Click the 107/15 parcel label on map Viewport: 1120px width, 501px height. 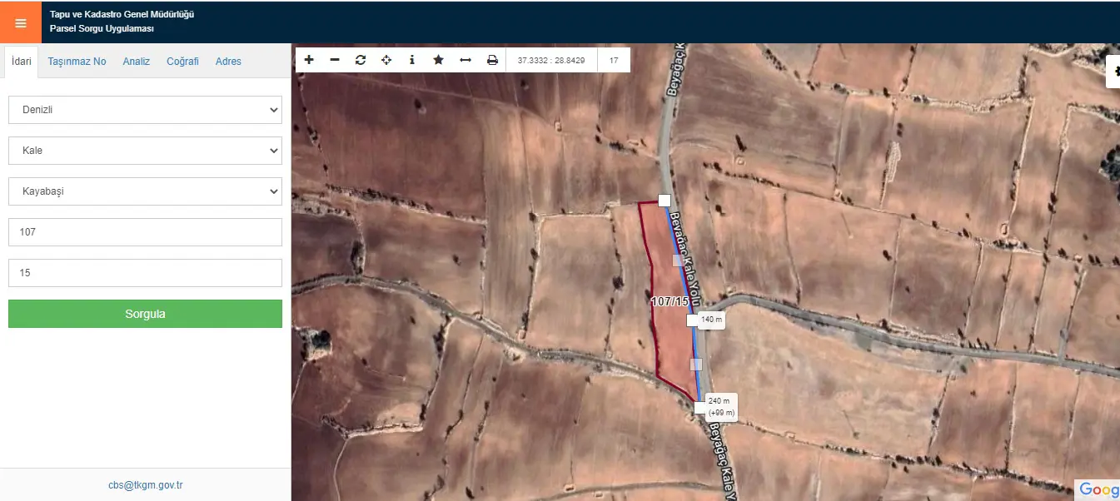[x=670, y=301]
